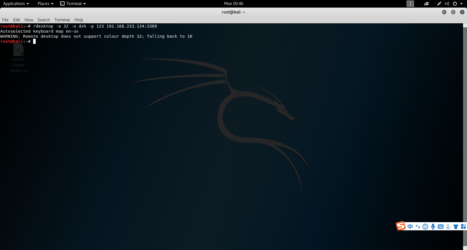This screenshot has height=250, width=467.
Task: Click the volume speaker tray icon
Action: tap(447, 4)
